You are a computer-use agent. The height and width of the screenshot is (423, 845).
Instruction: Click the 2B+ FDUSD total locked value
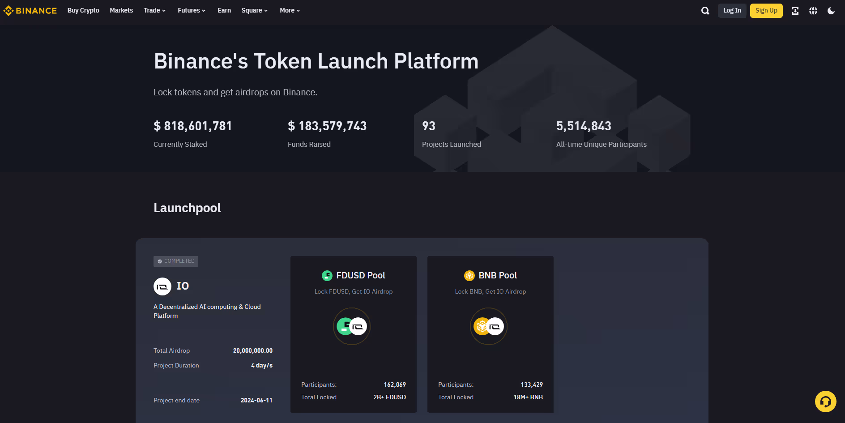[390, 397]
